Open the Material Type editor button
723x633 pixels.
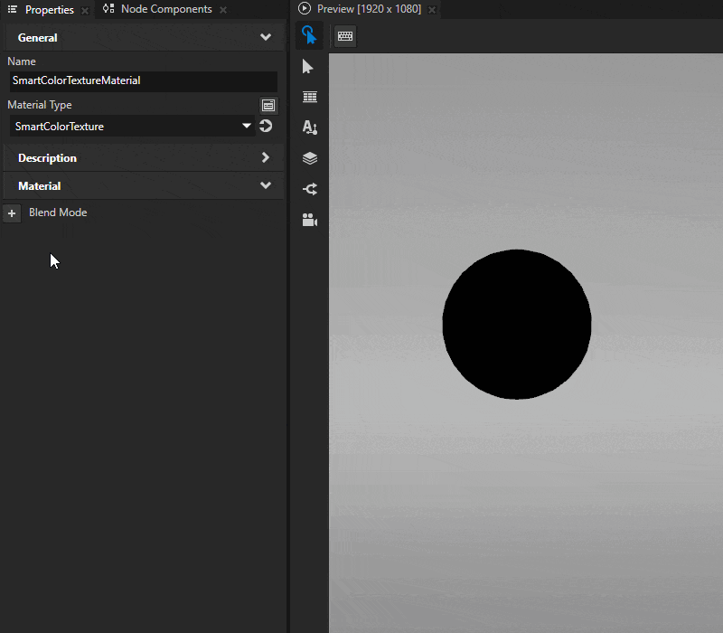tap(268, 105)
